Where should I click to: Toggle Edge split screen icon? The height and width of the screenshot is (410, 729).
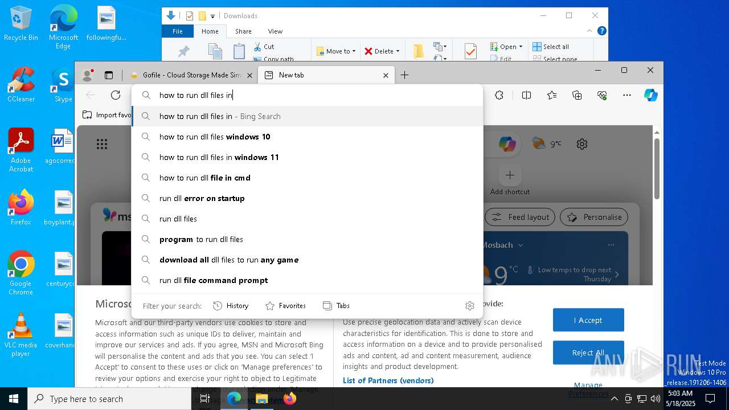click(526, 95)
